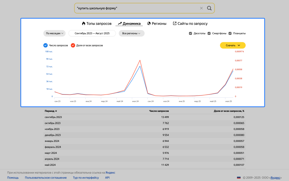
Task: Open the Пользовательское соглашение link
Action: tap(46, 178)
